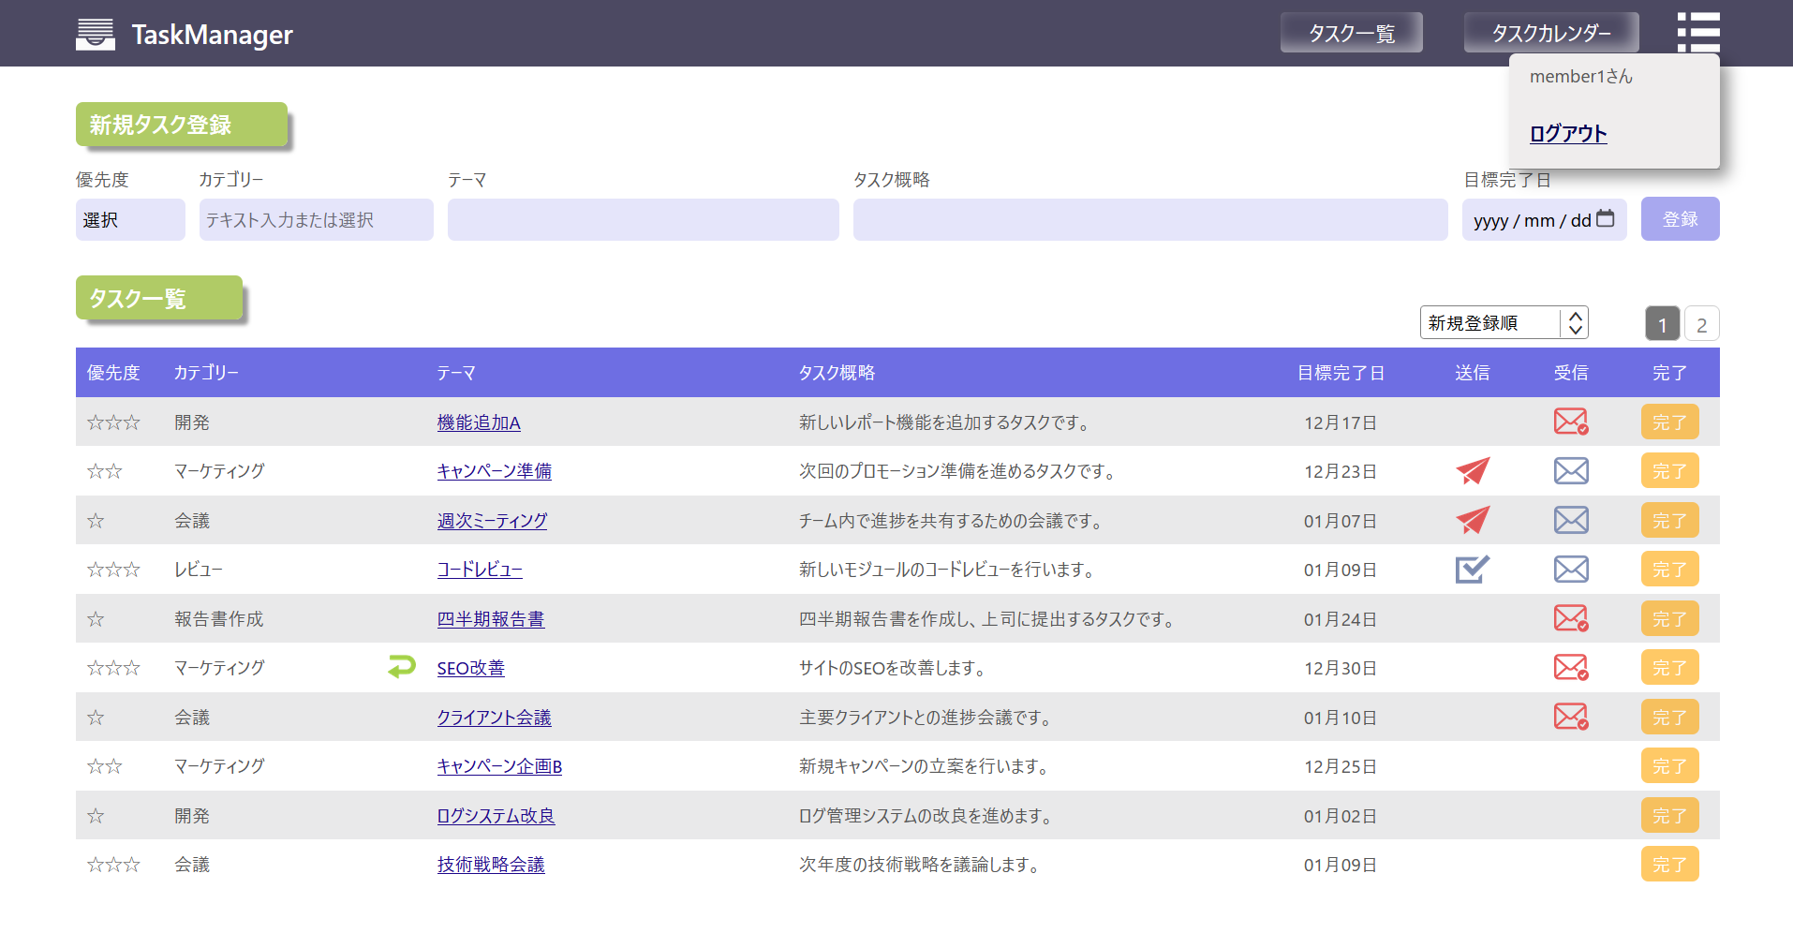Go to page 2 of task list

coord(1701,325)
